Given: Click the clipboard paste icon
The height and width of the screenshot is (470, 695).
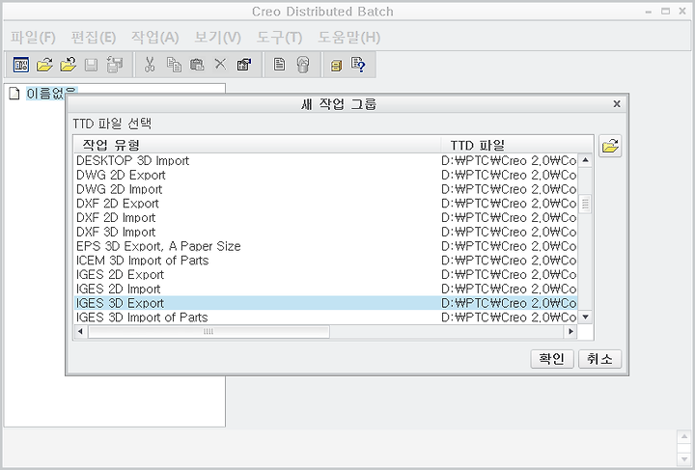Looking at the screenshot, I should pos(197,65).
